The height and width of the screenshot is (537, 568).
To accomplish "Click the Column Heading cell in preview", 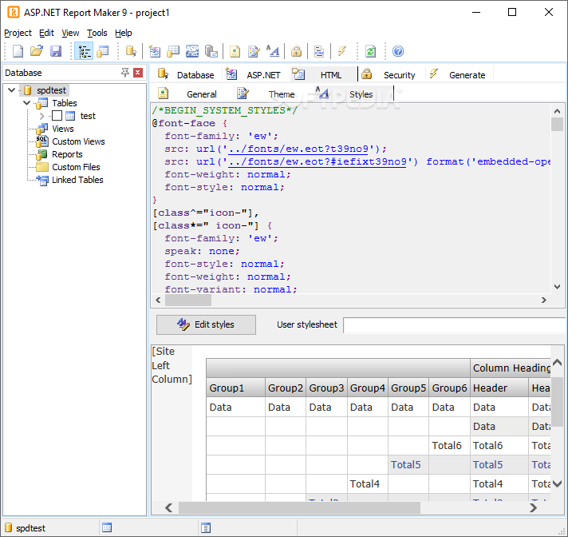I will pyautogui.click(x=511, y=368).
